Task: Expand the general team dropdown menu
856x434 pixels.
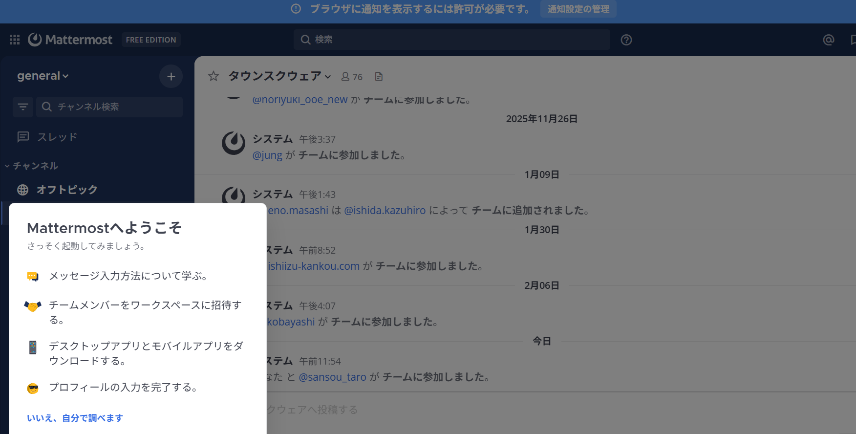Action: point(43,76)
